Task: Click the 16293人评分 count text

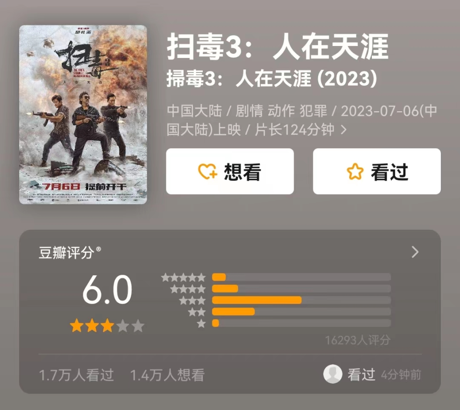Action: [x=357, y=340]
